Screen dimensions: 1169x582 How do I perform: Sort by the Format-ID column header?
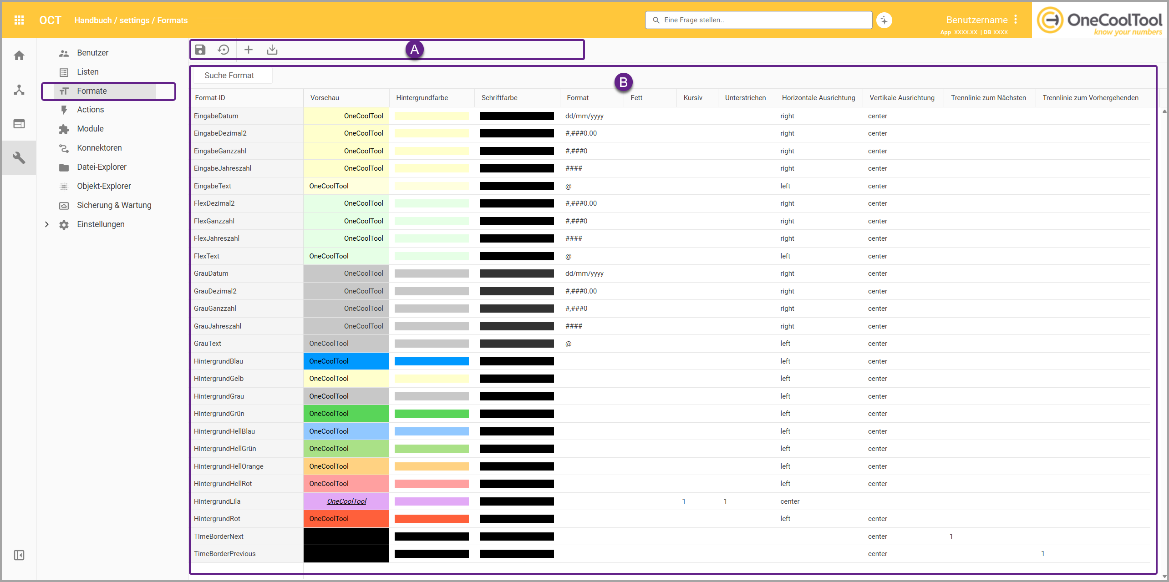coord(210,98)
